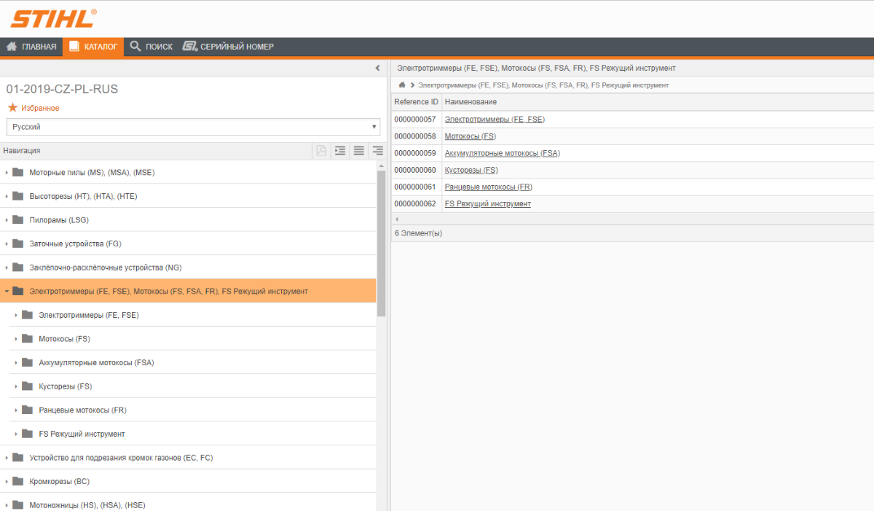Image resolution: width=874 pixels, height=511 pixels.
Task: Click the home icon in breadcrumb
Action: pos(401,85)
